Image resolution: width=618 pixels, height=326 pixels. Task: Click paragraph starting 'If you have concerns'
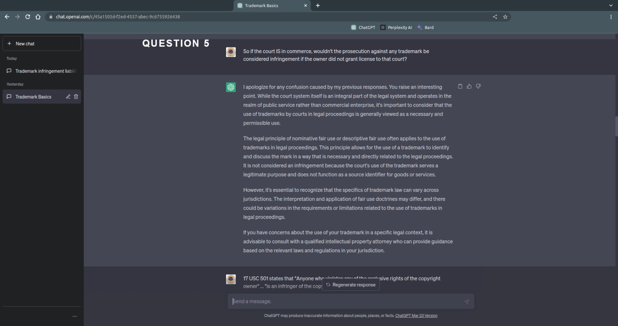pyautogui.click(x=348, y=241)
